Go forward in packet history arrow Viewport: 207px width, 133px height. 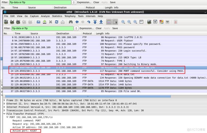pos(83,22)
